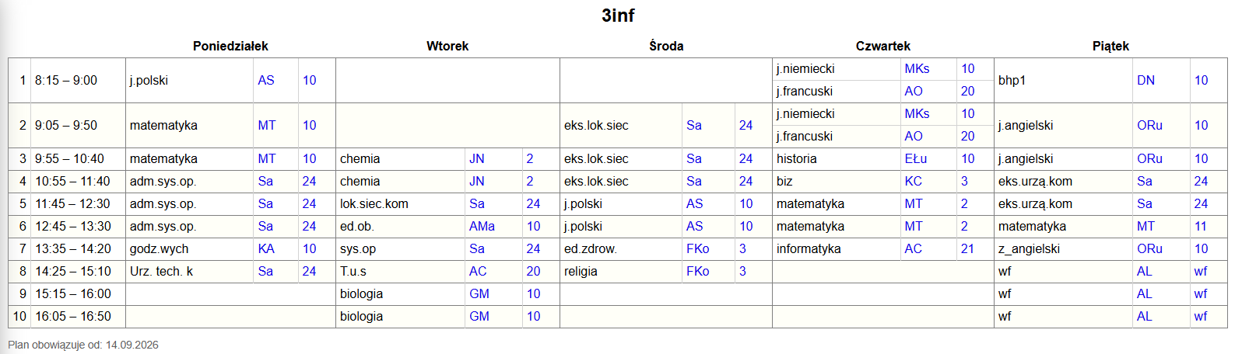Open teacher FKo link next to religia
1235x354 pixels.
[x=697, y=271]
